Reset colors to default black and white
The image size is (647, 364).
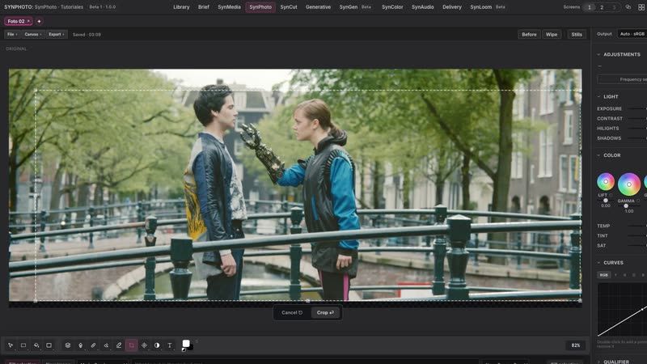[x=184, y=350]
